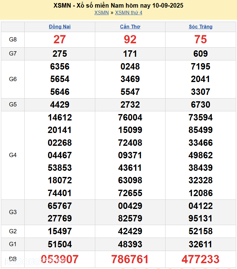The height and width of the screenshot is (269, 237).
Task: Click the page title XSMN 10-09-2025
Action: coord(118,5)
